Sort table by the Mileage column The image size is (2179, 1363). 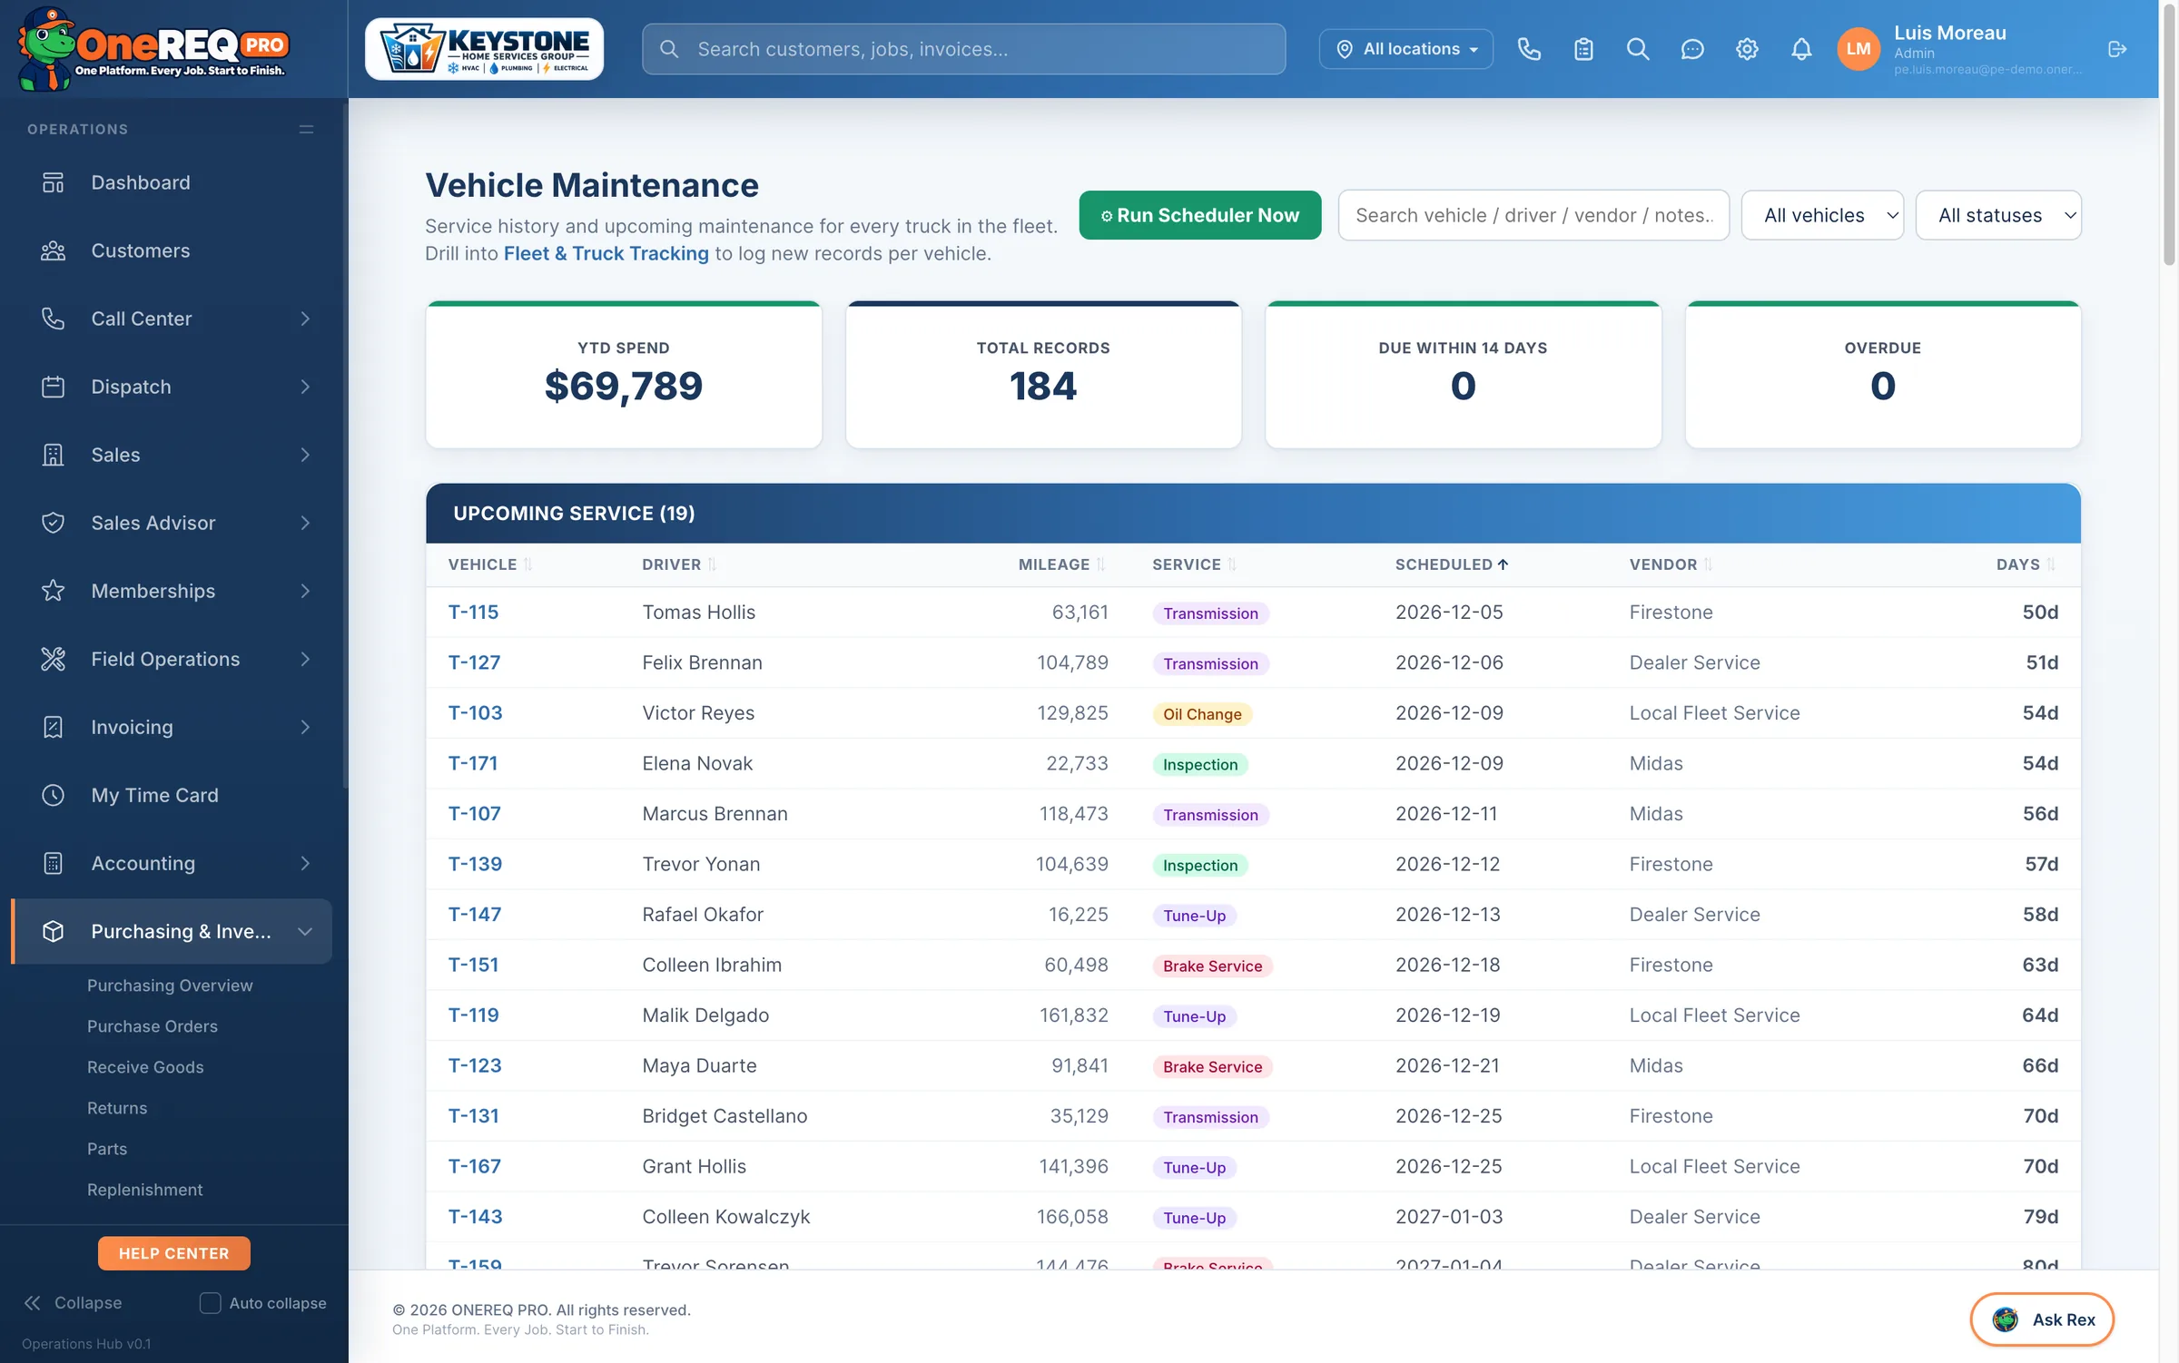[1061, 564]
